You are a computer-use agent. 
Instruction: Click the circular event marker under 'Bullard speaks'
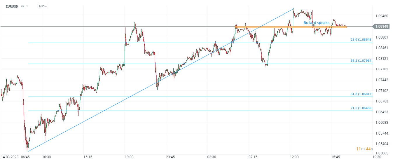tap(314, 26)
